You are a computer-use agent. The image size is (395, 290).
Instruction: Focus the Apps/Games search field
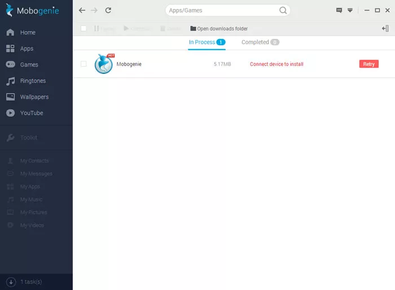(x=227, y=10)
